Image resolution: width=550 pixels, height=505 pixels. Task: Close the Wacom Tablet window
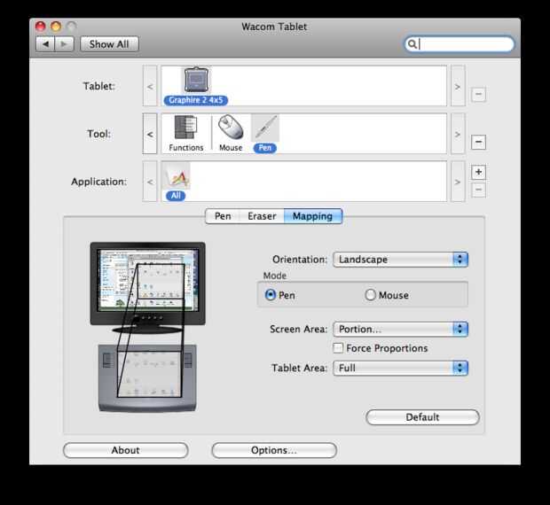(41, 27)
